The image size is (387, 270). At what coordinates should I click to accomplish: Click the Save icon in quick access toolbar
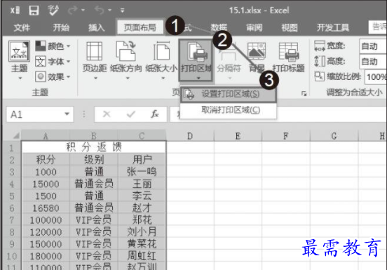[34, 11]
